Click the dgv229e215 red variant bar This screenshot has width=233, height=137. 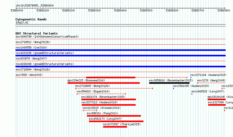pyautogui.click(x=104, y=83)
